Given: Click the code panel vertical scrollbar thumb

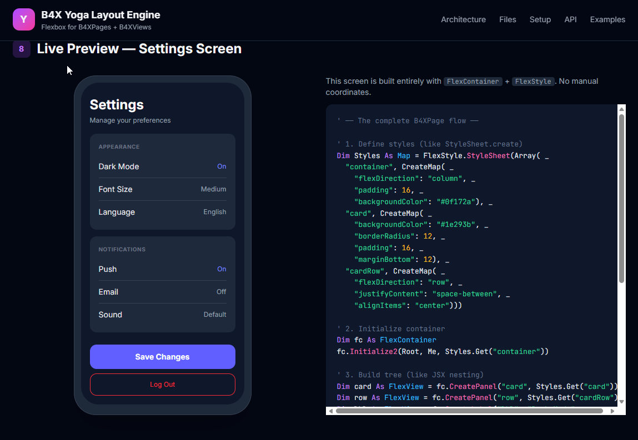Looking at the screenshot, I should click(x=621, y=199).
